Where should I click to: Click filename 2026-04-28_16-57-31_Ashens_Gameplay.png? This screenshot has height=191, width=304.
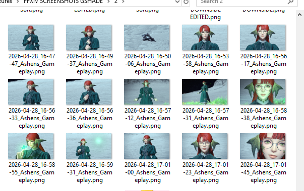[x=206, y=118]
